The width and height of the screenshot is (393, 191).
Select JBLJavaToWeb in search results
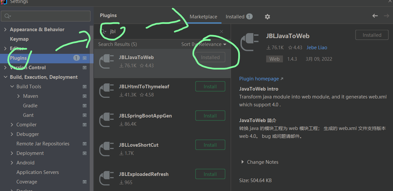point(162,63)
